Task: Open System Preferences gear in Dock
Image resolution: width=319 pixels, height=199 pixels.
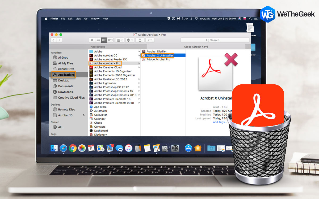Action: tap(175, 148)
